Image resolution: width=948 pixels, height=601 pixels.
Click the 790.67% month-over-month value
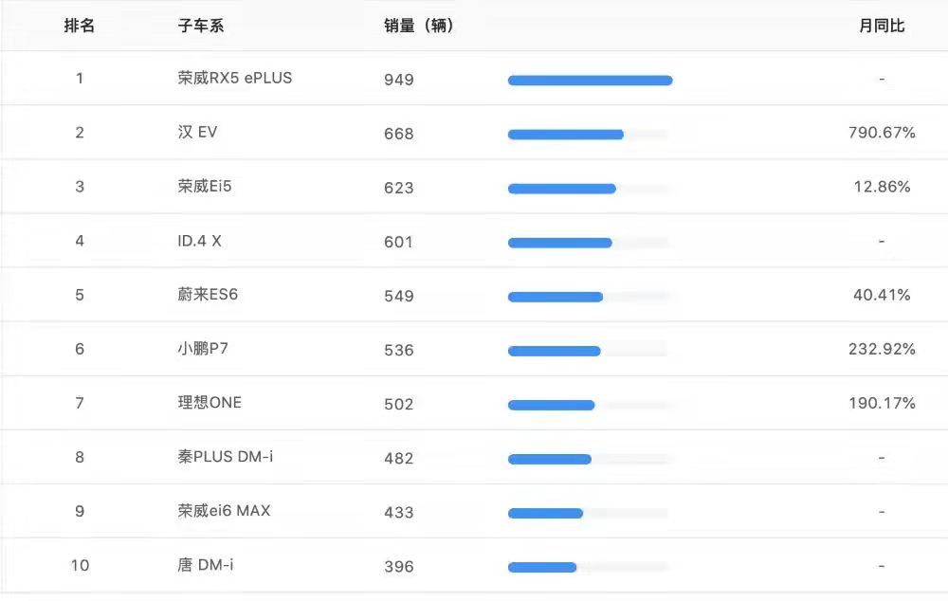click(882, 133)
